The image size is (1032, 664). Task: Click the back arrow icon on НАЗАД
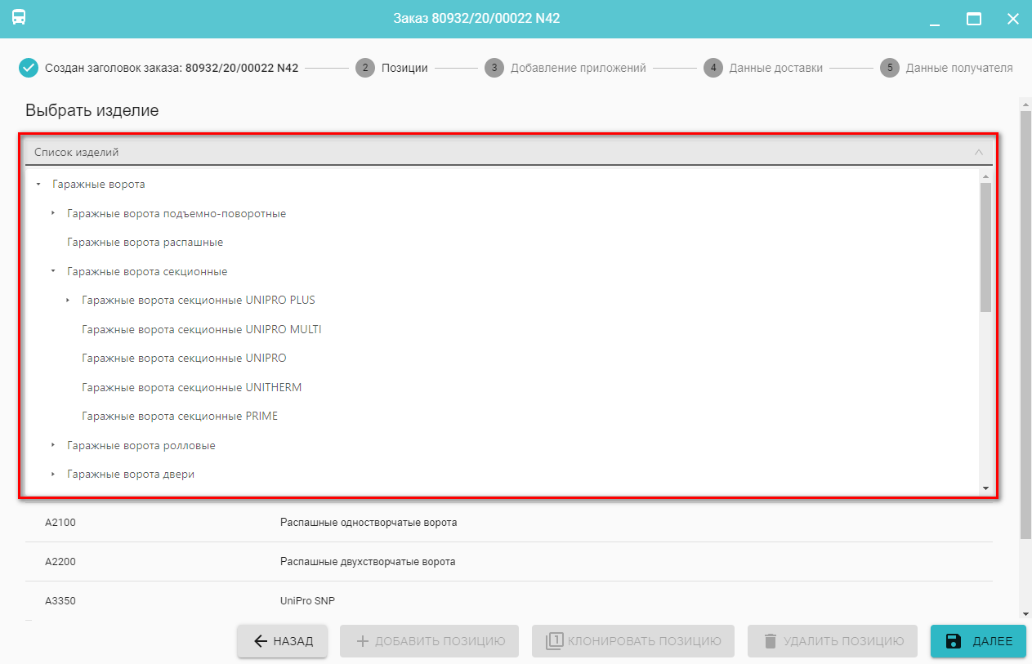click(261, 641)
